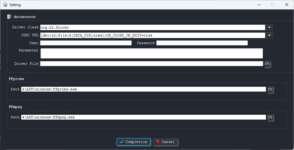
Task: Click the Driver Class label
Action: (x=25, y=27)
